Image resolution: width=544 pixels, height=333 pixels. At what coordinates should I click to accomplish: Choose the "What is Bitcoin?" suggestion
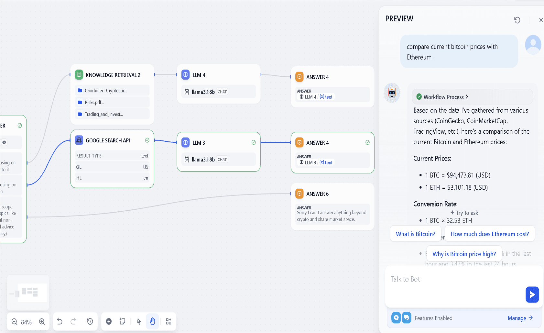pos(415,234)
